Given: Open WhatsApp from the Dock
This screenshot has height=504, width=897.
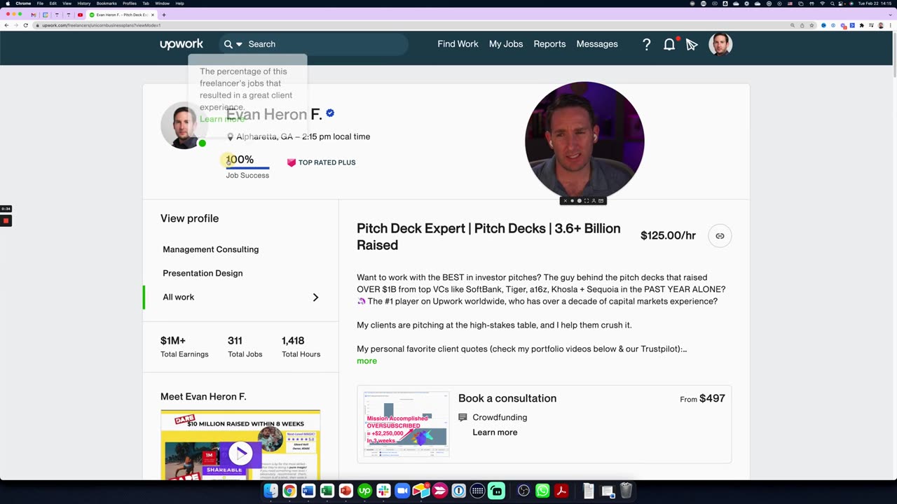Looking at the screenshot, I should [x=542, y=491].
